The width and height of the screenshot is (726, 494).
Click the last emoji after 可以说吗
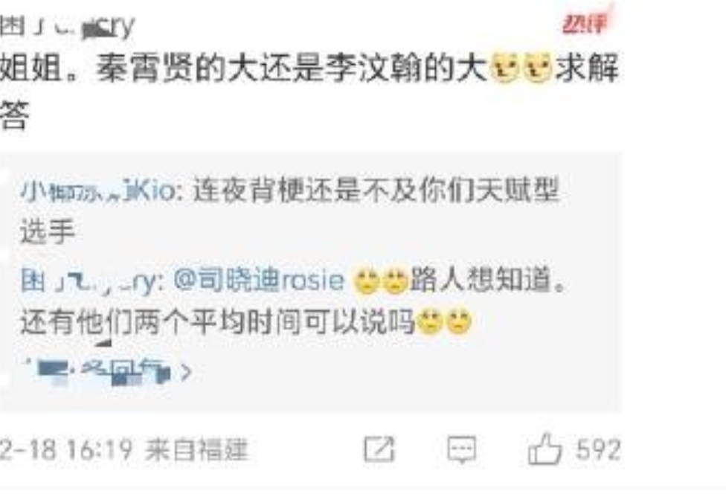coord(458,321)
